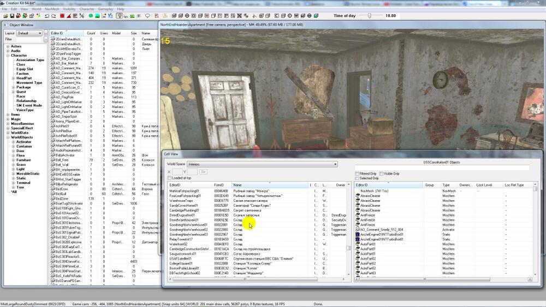Click the colorful dots toolbar icon

pos(38,16)
